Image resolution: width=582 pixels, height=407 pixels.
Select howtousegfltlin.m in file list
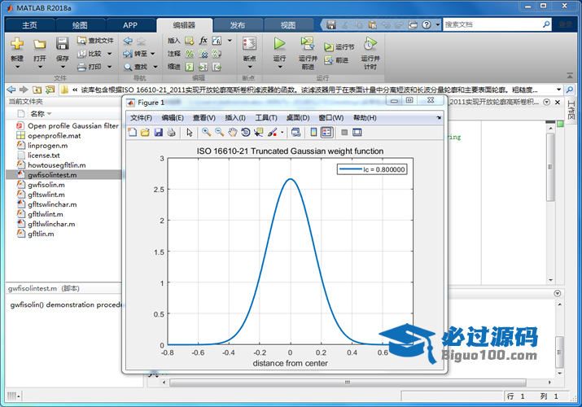[x=56, y=165]
